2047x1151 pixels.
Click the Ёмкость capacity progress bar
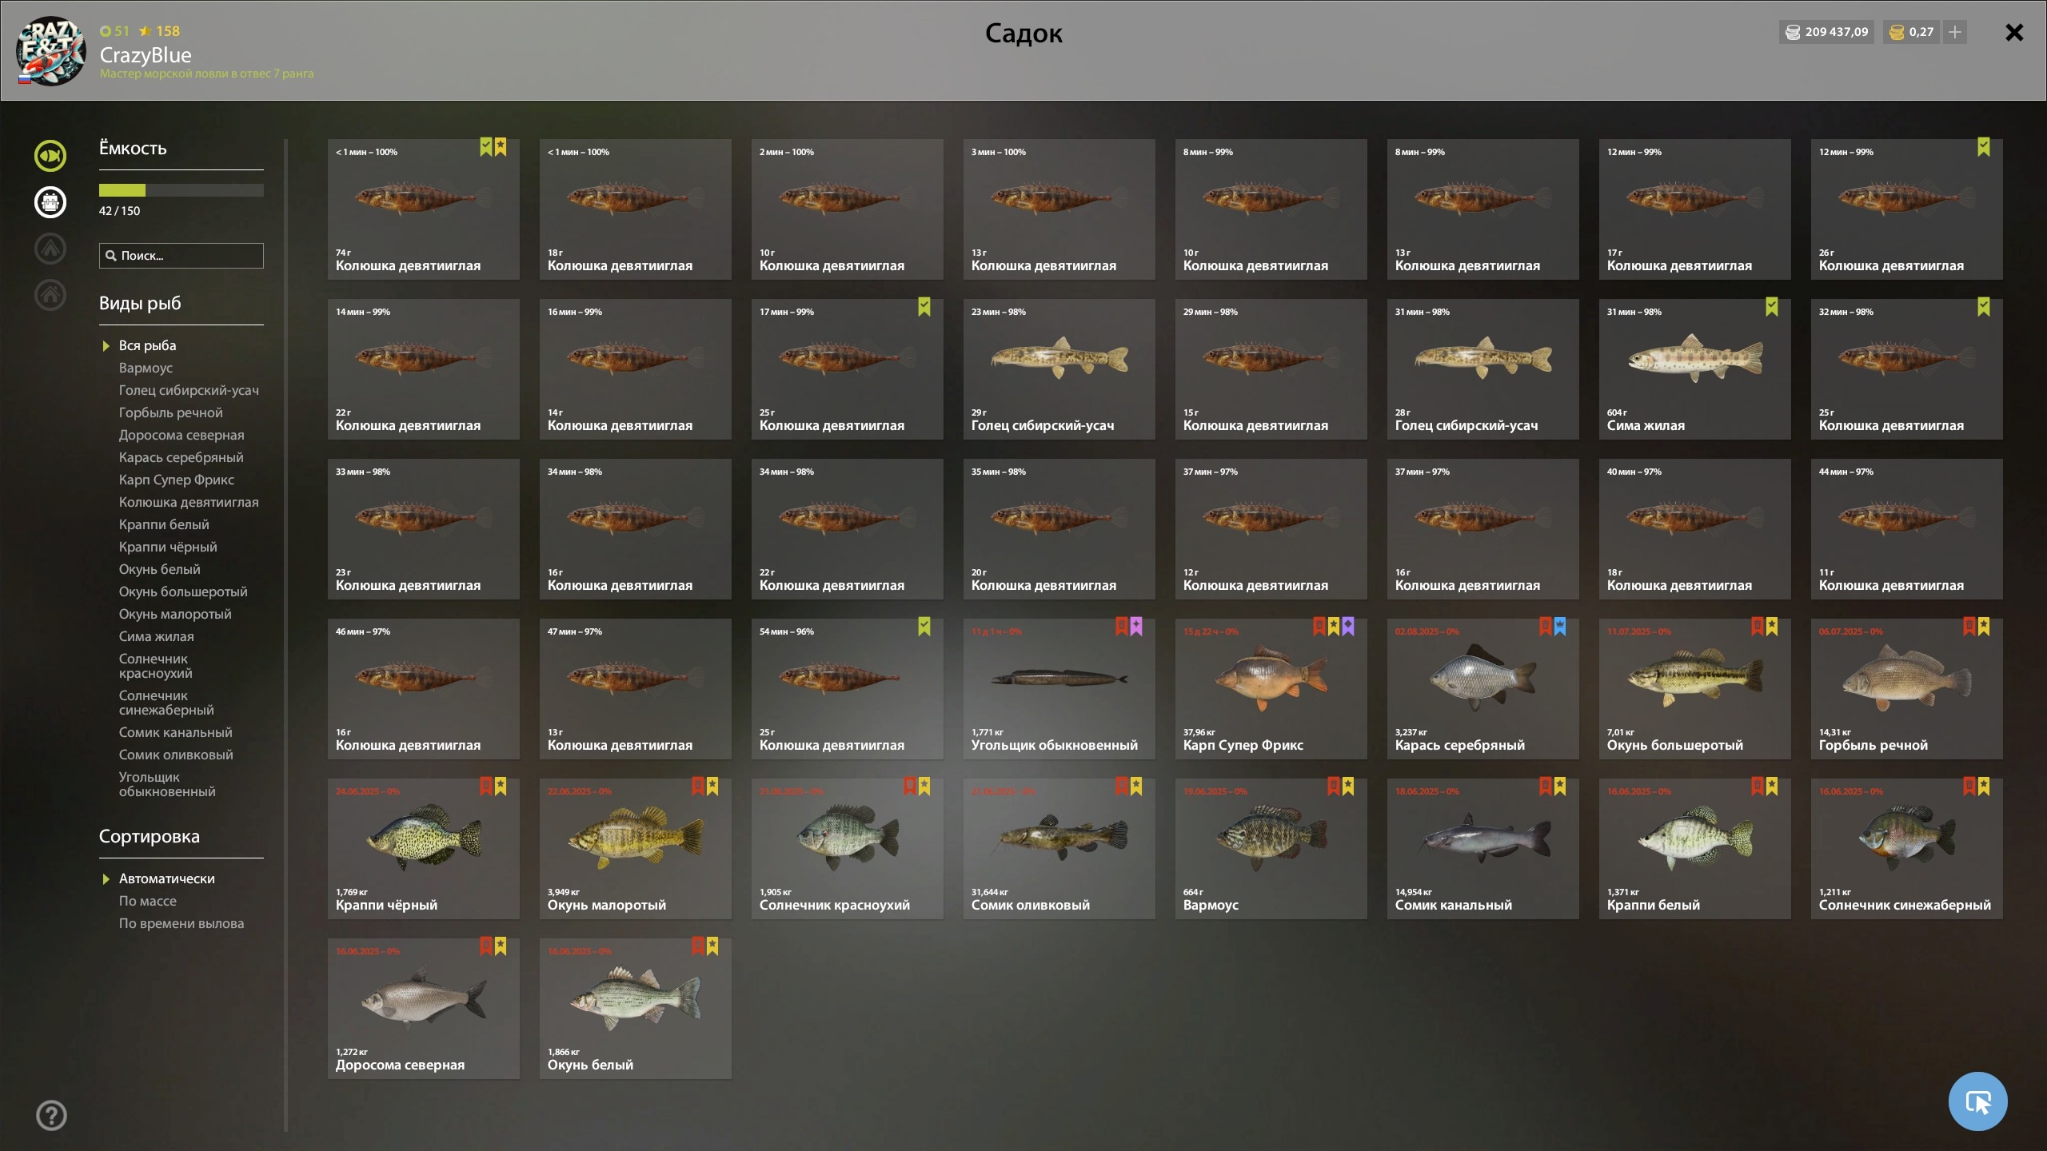point(182,190)
